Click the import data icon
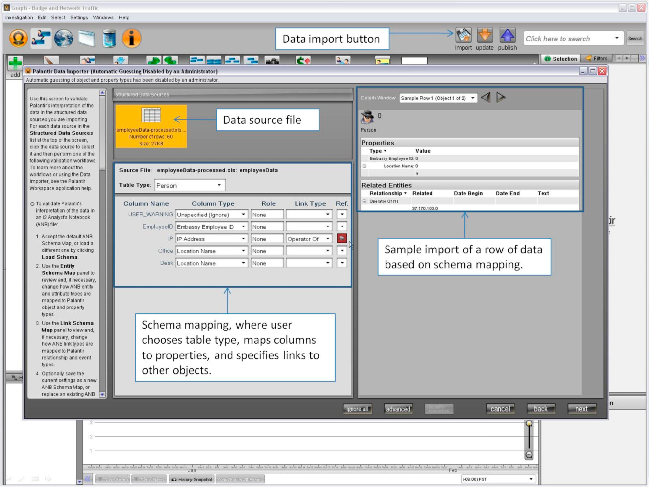649x487 pixels. pyautogui.click(x=464, y=35)
